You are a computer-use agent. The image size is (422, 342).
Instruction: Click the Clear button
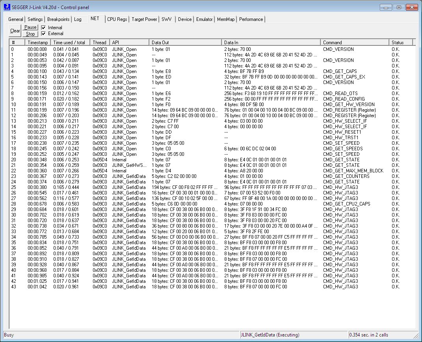[x=15, y=31]
